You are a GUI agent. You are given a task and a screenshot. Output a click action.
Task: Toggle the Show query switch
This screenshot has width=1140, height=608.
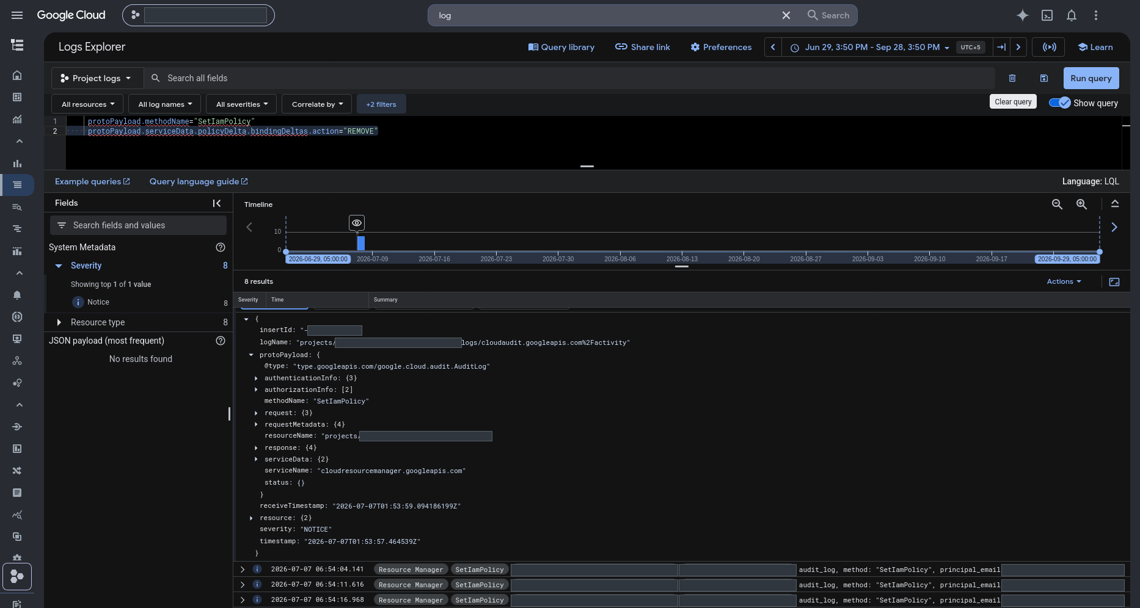(1060, 103)
